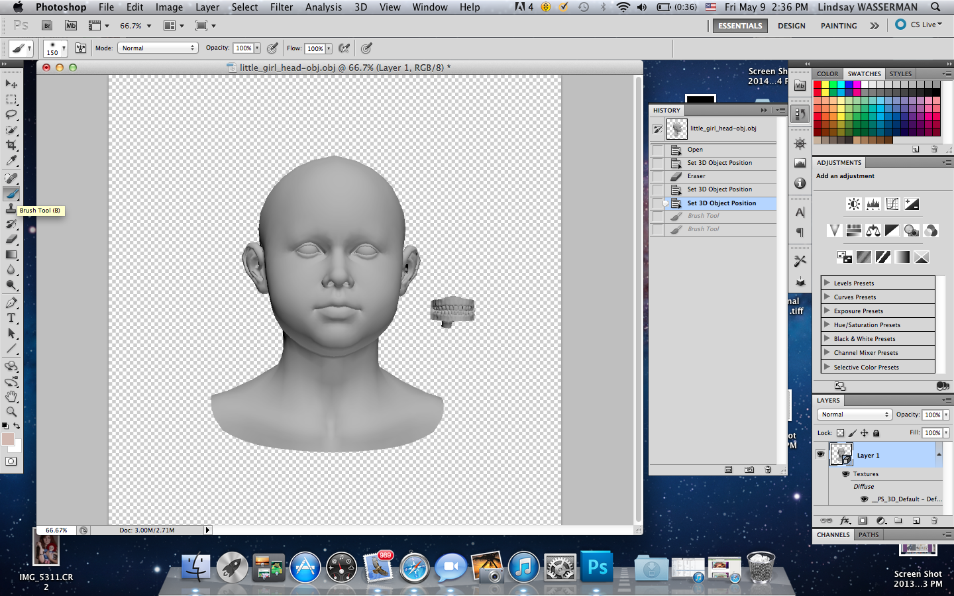Select the Crop tool
954x596 pixels.
coord(11,145)
